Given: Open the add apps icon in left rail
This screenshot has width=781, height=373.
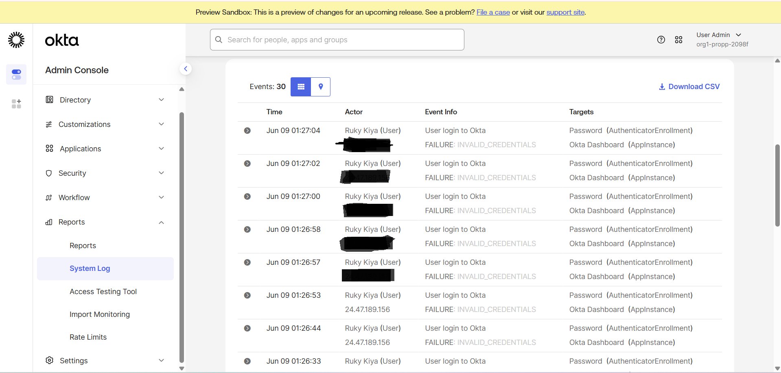Looking at the screenshot, I should 16,104.
